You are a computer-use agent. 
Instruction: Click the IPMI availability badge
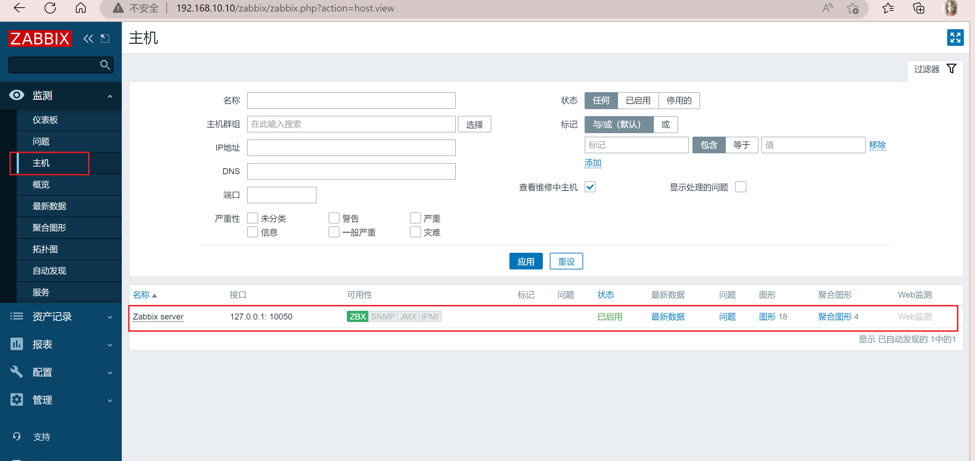pos(430,316)
